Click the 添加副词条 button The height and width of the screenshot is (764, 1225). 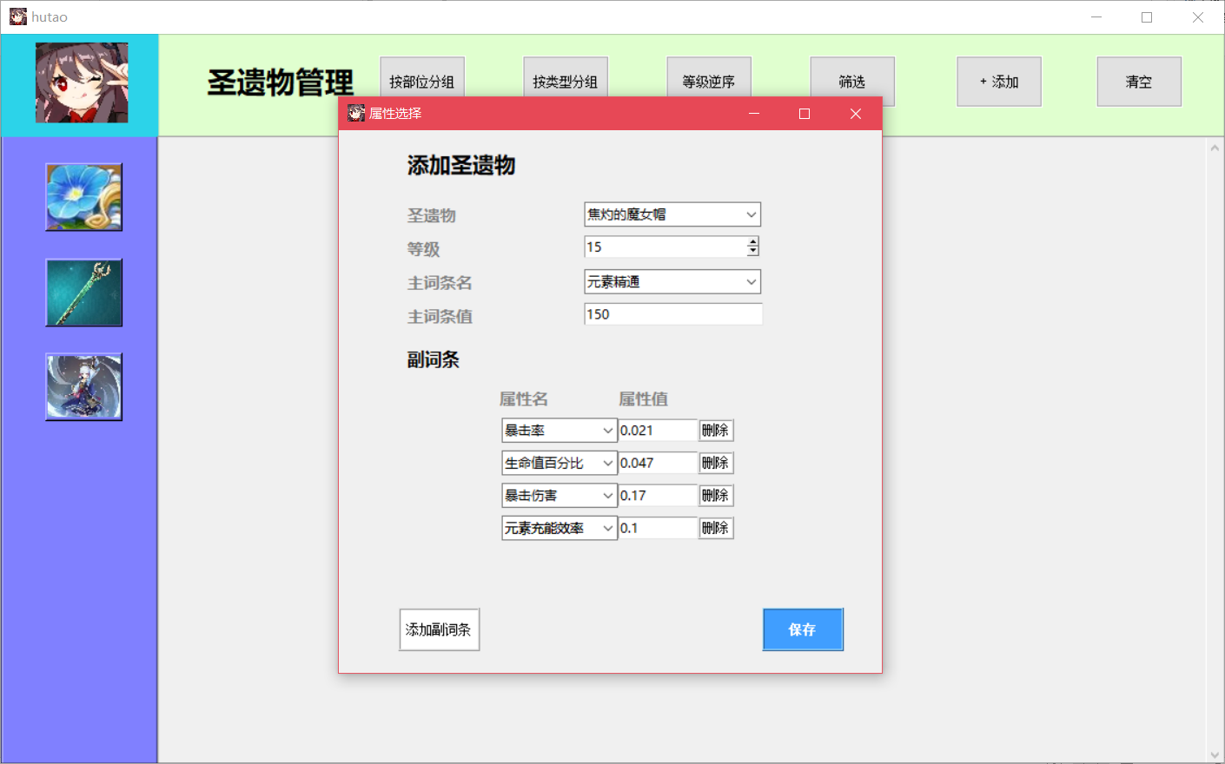(x=440, y=629)
